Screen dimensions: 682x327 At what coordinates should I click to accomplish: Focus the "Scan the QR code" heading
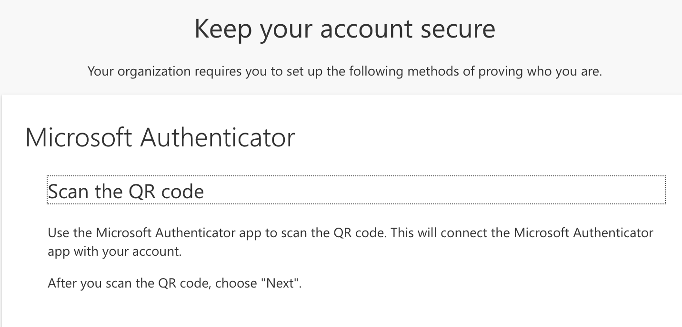point(126,191)
